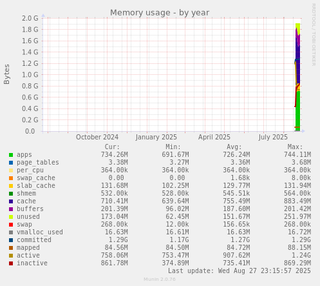Screen dimensions: 320x286
Task: Click the red swap legend swatch
Action: [x=11, y=225]
